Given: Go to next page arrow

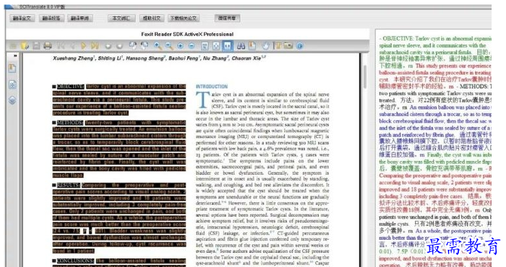Looking at the screenshot, I should [x=83, y=46].
